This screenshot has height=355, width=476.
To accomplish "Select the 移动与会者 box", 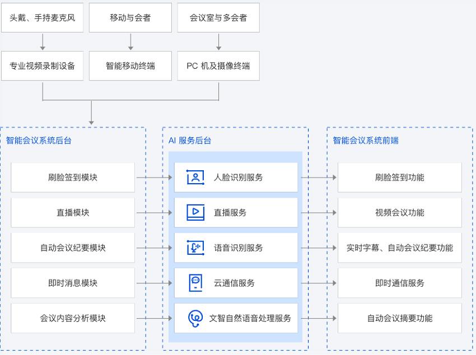I will coord(130,17).
